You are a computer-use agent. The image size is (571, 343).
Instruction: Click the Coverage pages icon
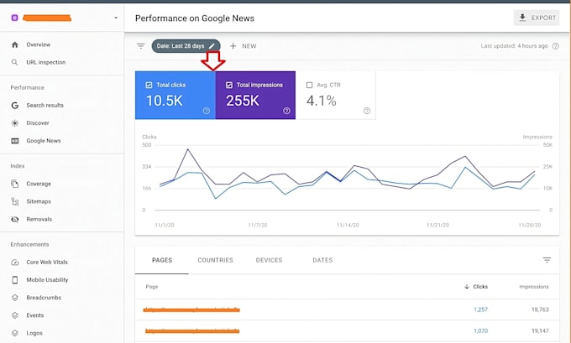click(x=14, y=184)
